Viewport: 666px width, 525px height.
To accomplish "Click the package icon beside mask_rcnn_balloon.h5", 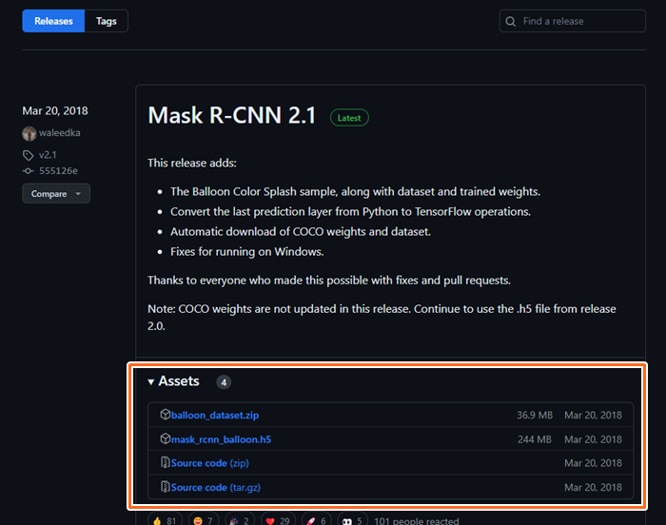I will 166,438.
